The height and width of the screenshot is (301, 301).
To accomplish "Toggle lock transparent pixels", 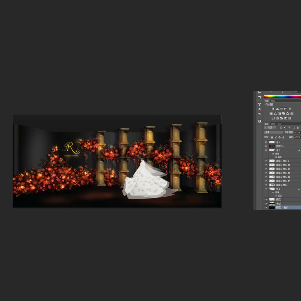I will (272, 137).
